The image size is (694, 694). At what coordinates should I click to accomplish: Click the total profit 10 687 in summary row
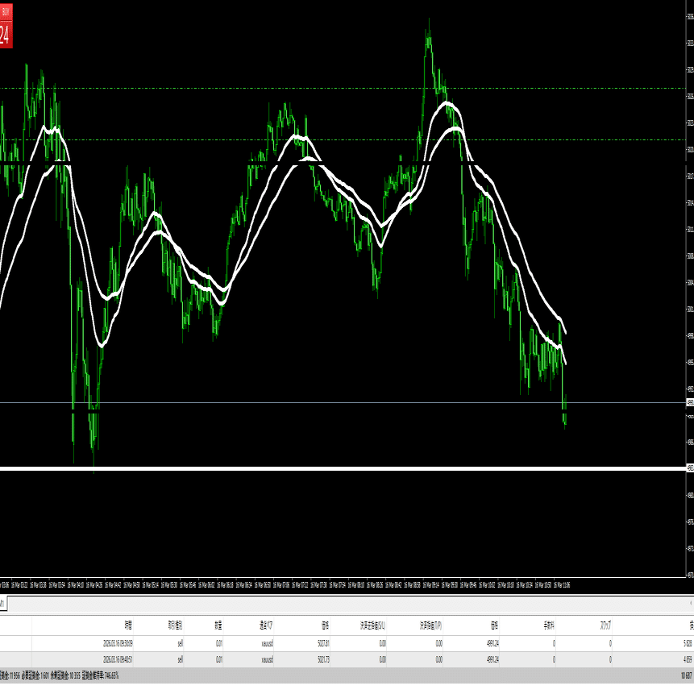point(687,675)
